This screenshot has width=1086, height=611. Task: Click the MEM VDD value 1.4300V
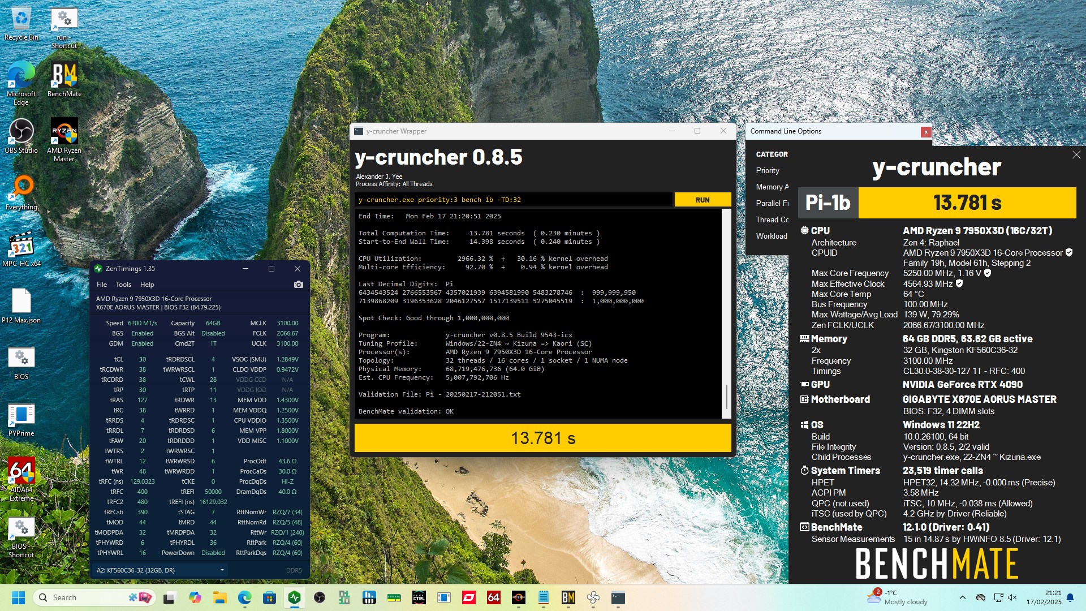pyautogui.click(x=287, y=400)
